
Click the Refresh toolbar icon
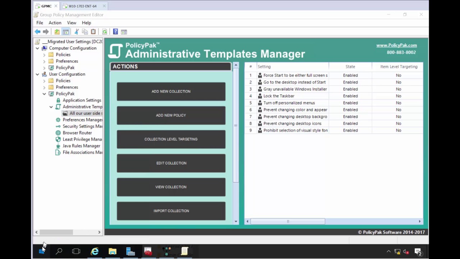(x=105, y=32)
